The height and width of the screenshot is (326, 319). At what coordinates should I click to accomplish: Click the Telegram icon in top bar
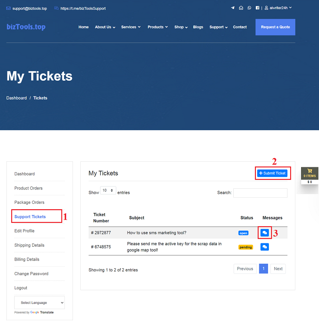pos(232,8)
